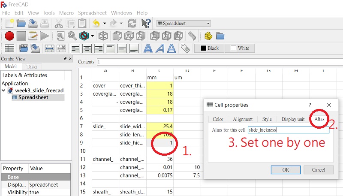Open a file with the folder icon
The image size is (343, 196).
21,23
